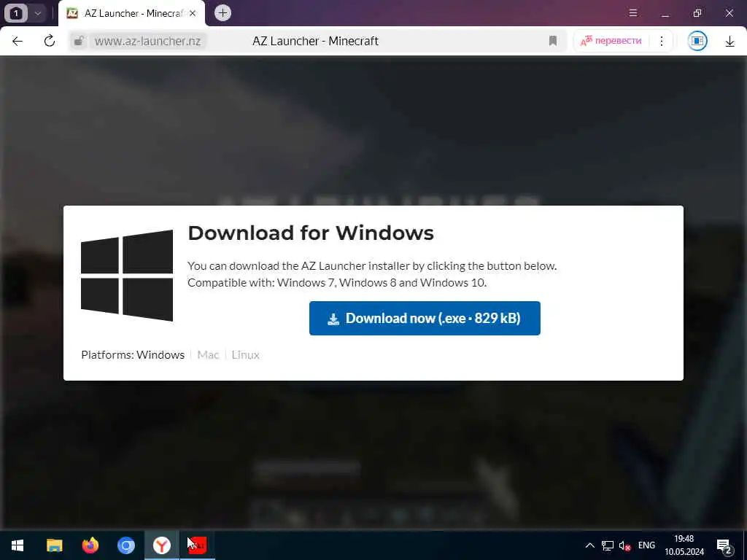The height and width of the screenshot is (560, 747).
Task: Click Download now (.exe · 829 kB) button
Action: click(425, 318)
